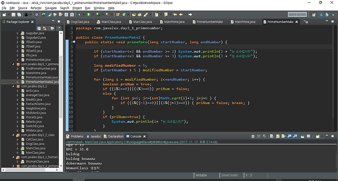Click the Open Perspective icon

point(314,14)
